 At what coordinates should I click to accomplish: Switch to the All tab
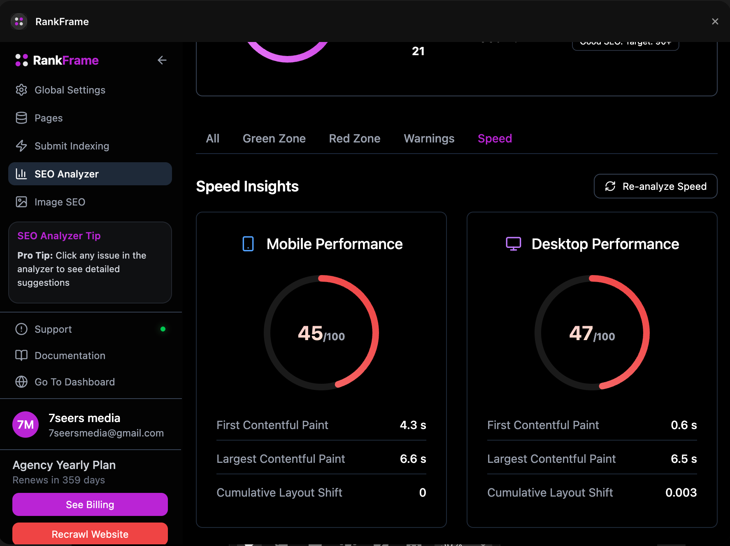coord(212,138)
